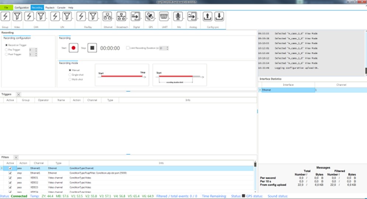Open dropdown arrow beside Mic toolbar icon
Image resolution: width=367 pixels, height=199 pixels.
pyautogui.click(x=184, y=18)
